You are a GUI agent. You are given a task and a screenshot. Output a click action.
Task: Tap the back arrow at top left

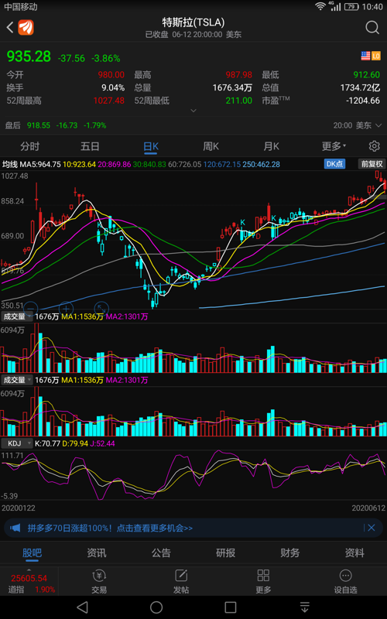[x=10, y=27]
